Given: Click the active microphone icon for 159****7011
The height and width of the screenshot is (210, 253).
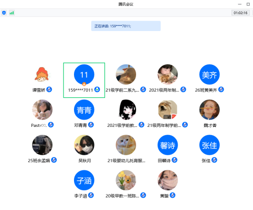Looking at the screenshot, I should click(x=97, y=89).
